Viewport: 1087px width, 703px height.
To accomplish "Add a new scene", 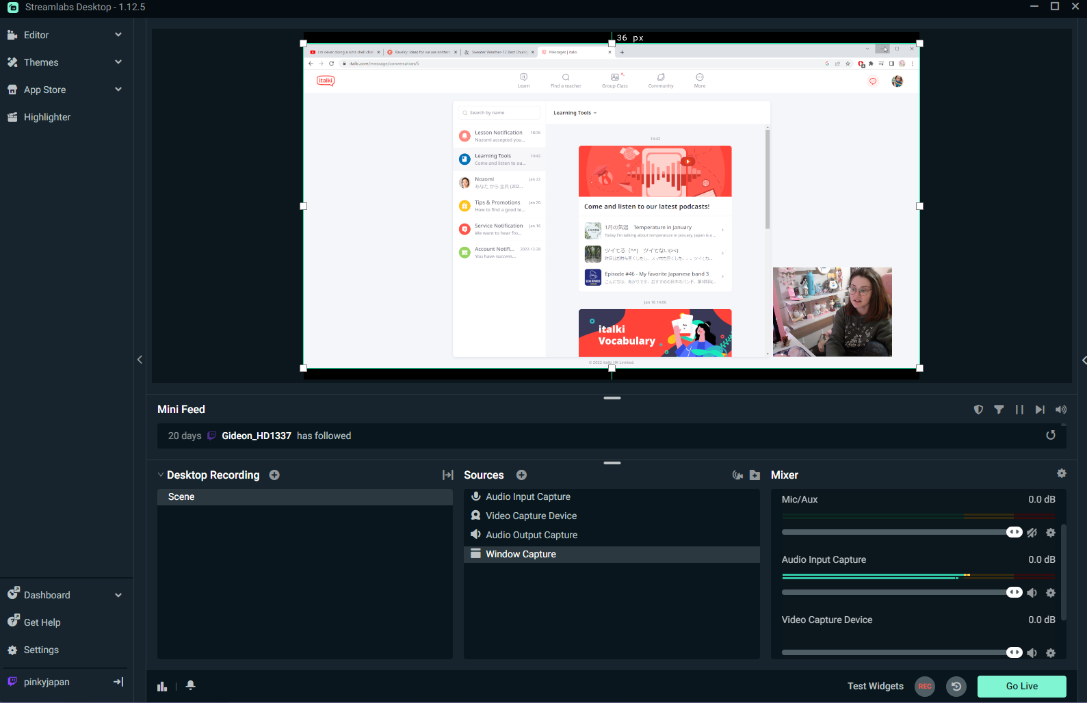I will tap(274, 475).
